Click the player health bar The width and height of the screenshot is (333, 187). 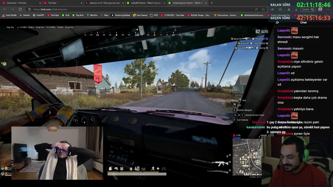click(137, 174)
